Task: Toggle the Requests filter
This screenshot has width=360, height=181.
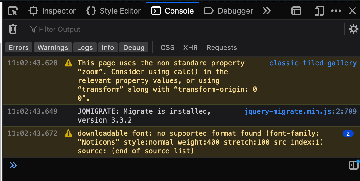Action: [x=222, y=47]
